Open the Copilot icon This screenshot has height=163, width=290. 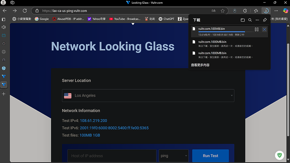click(286, 11)
